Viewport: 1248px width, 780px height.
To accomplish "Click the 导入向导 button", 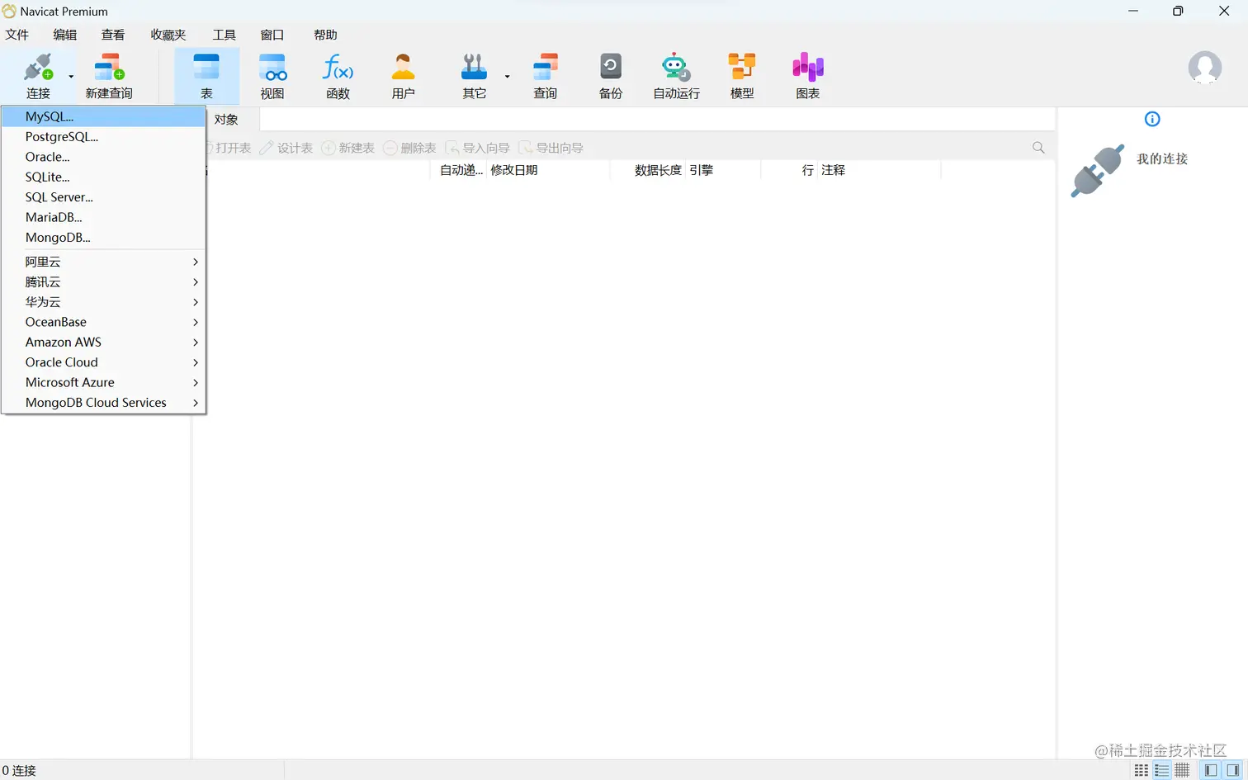I will (477, 148).
